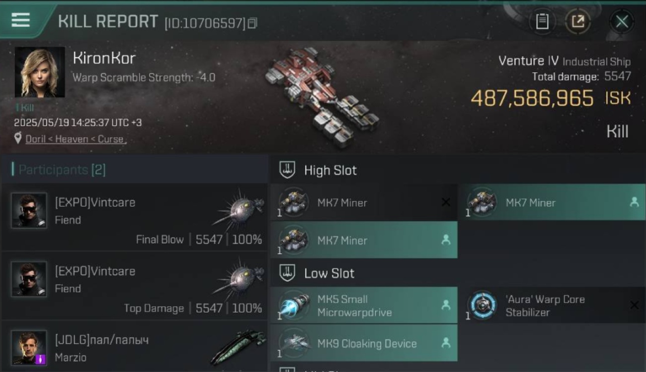
Task: Click the X mark on the destroyed MK7 Miner
Action: [446, 202]
